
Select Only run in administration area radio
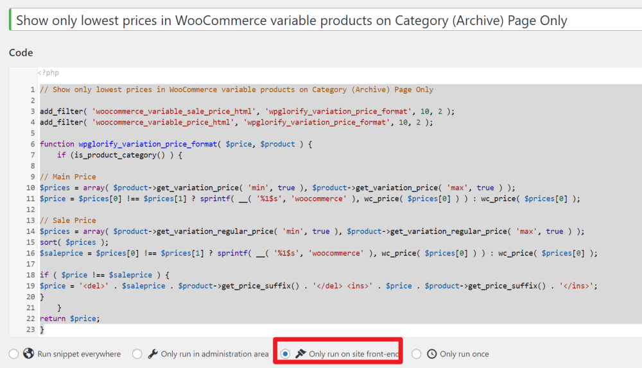[137, 354]
